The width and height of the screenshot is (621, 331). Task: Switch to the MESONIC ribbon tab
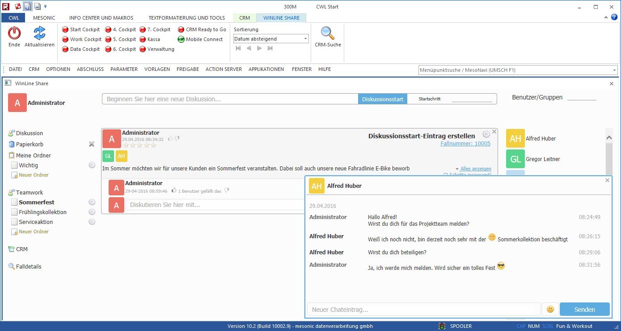coord(44,18)
